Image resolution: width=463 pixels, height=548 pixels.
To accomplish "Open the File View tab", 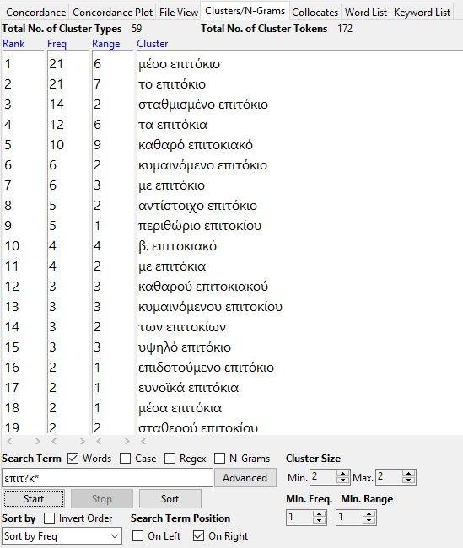I will pyautogui.click(x=178, y=13).
